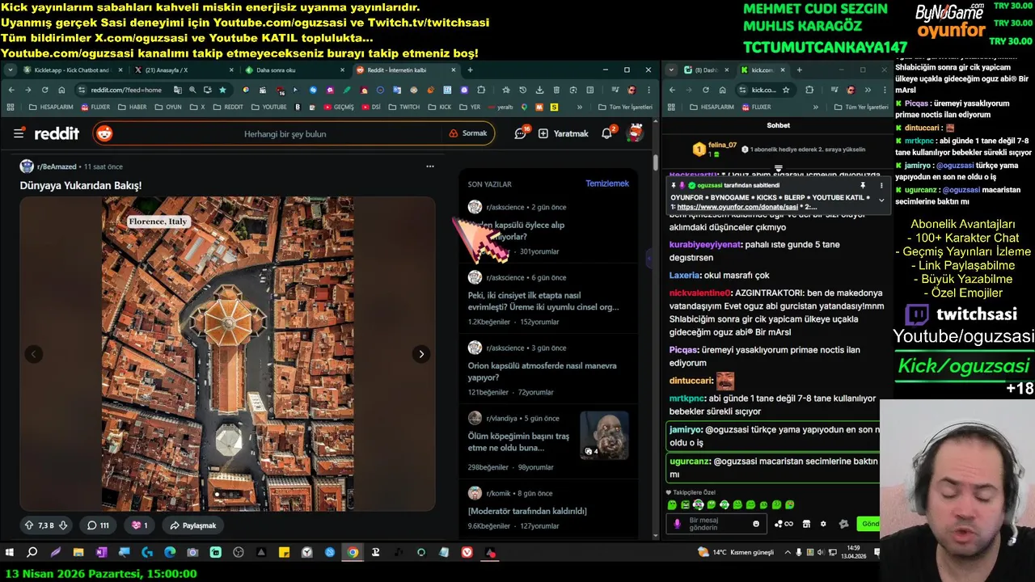This screenshot has width=1035, height=582.
Task: Open Chrome from the Windows taskbar
Action: [x=353, y=553]
